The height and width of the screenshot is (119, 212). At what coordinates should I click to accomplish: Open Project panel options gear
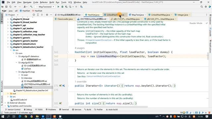click(47, 15)
